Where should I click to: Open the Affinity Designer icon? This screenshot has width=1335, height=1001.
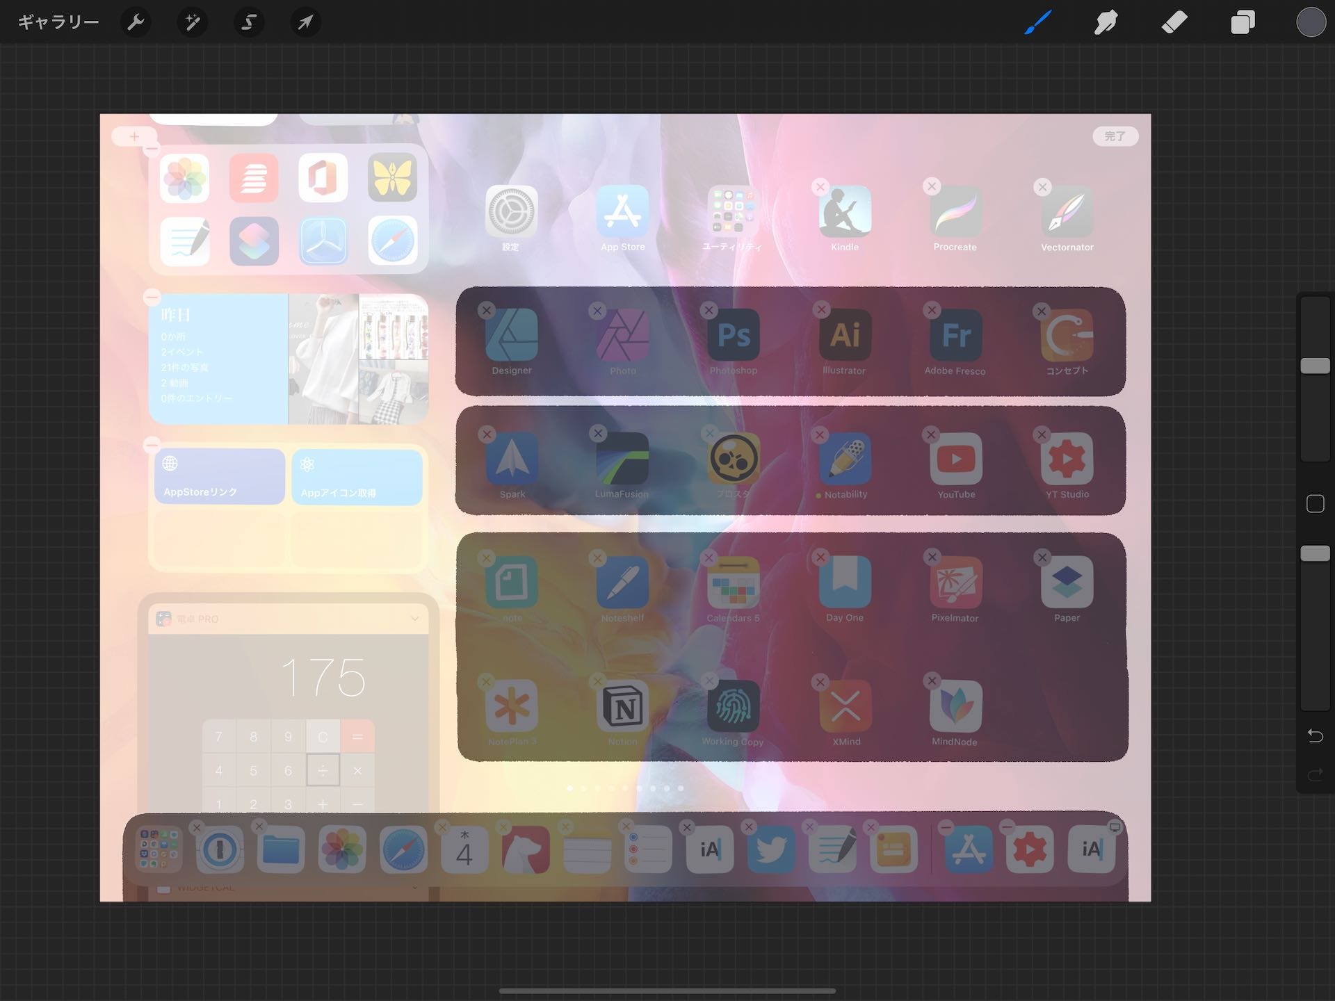click(511, 335)
